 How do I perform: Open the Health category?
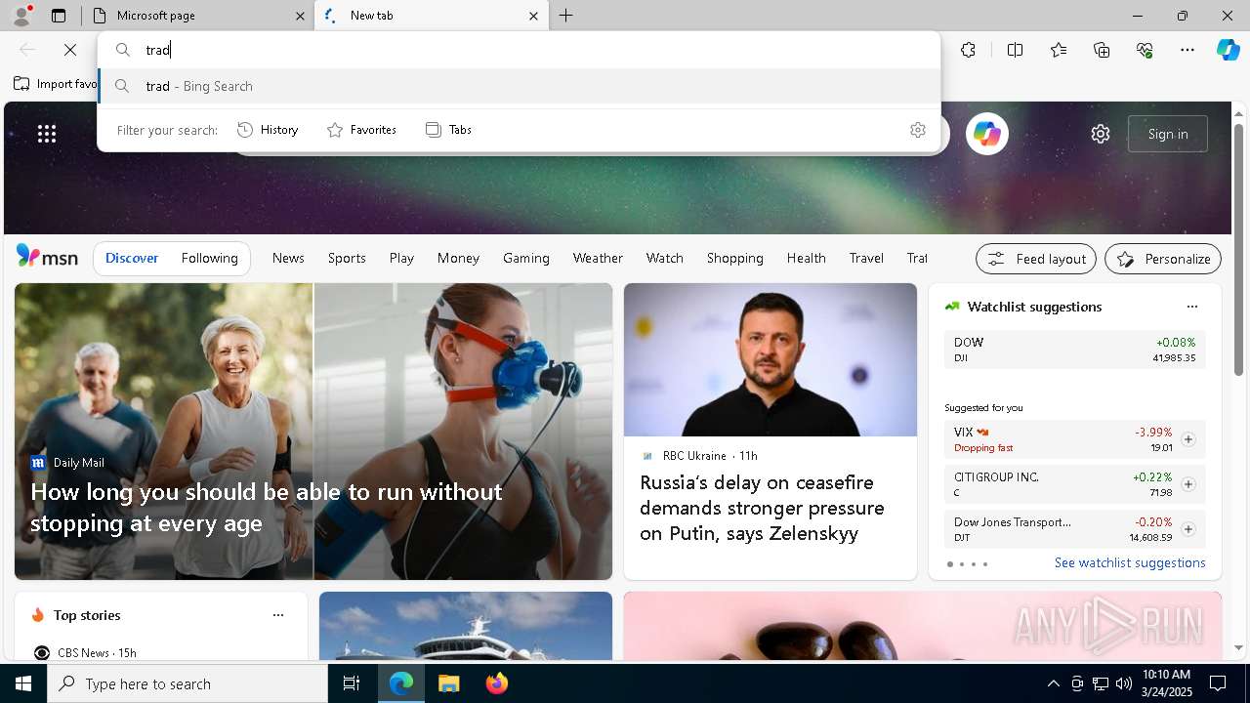click(x=806, y=258)
